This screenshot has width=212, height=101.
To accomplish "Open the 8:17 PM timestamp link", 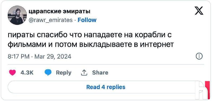I will pos(19,56).
